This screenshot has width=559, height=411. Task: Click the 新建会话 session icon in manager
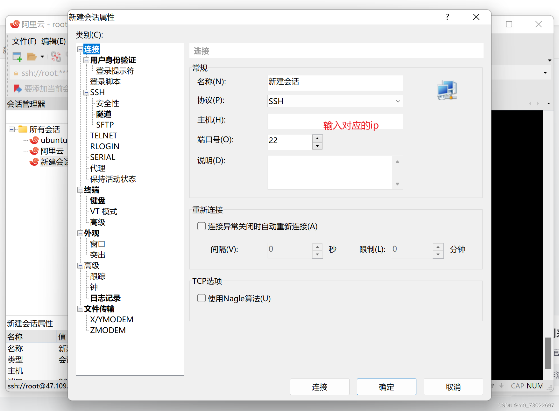(34, 162)
